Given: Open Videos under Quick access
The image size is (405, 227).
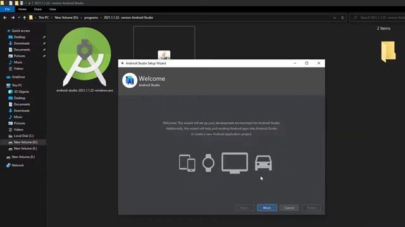Looking at the screenshot, I should [x=18, y=69].
